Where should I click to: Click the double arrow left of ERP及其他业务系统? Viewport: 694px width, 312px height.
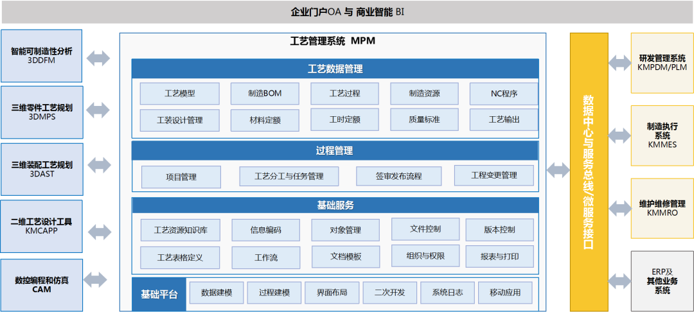coord(620,281)
